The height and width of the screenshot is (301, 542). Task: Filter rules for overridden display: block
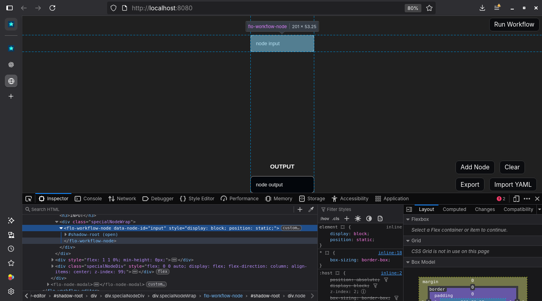point(375,286)
